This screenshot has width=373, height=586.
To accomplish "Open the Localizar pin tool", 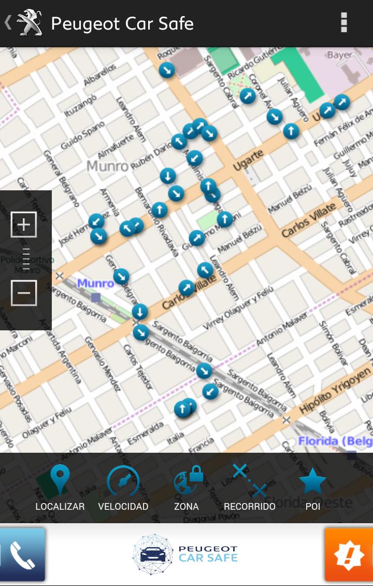I will pyautogui.click(x=60, y=488).
